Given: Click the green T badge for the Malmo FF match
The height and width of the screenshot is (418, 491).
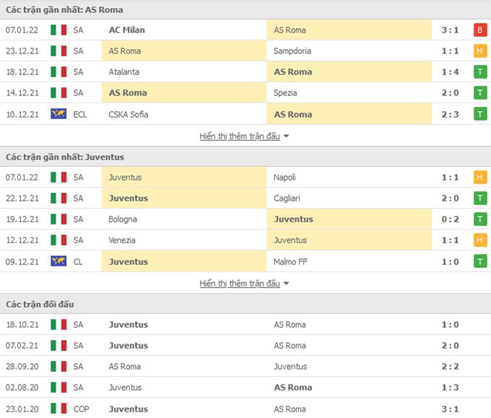Looking at the screenshot, I should click(480, 261).
